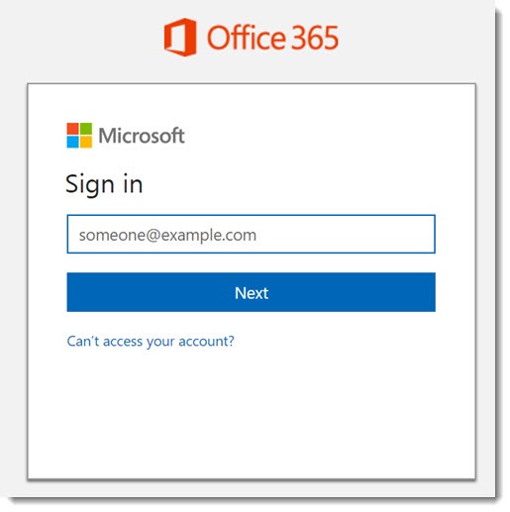Click the gray background beside Office 365 logo
510x512 pixels.
(82, 38)
